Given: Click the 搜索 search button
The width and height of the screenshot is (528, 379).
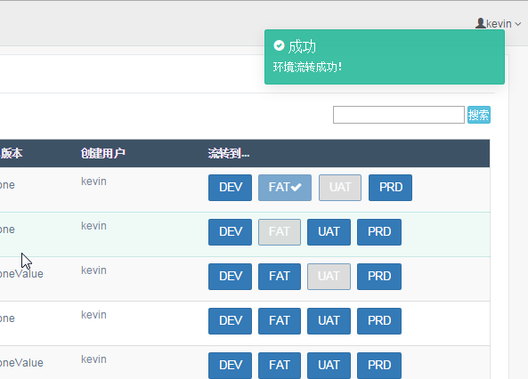Looking at the screenshot, I should coord(478,115).
